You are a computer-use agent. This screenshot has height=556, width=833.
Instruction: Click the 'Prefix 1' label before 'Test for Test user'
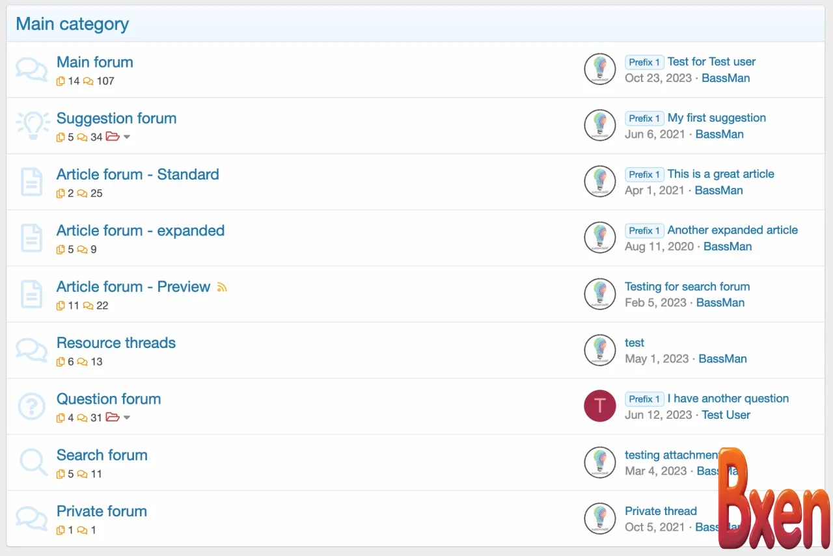pos(644,62)
